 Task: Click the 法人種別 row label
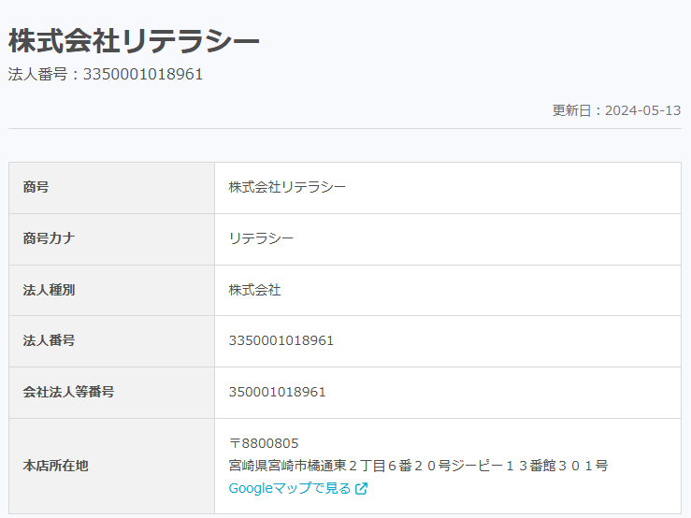[x=49, y=290]
